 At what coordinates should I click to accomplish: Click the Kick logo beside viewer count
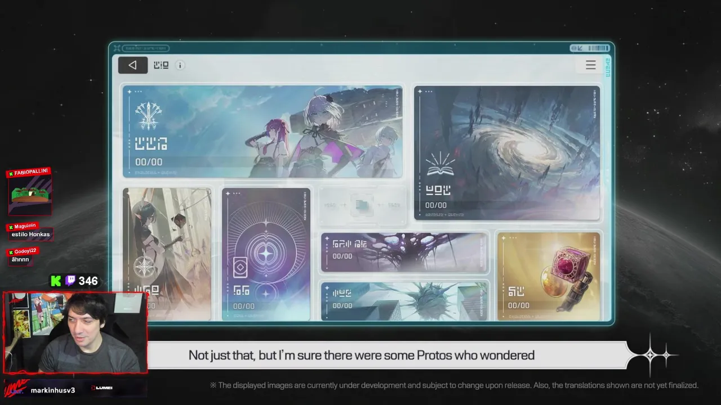[x=56, y=281]
